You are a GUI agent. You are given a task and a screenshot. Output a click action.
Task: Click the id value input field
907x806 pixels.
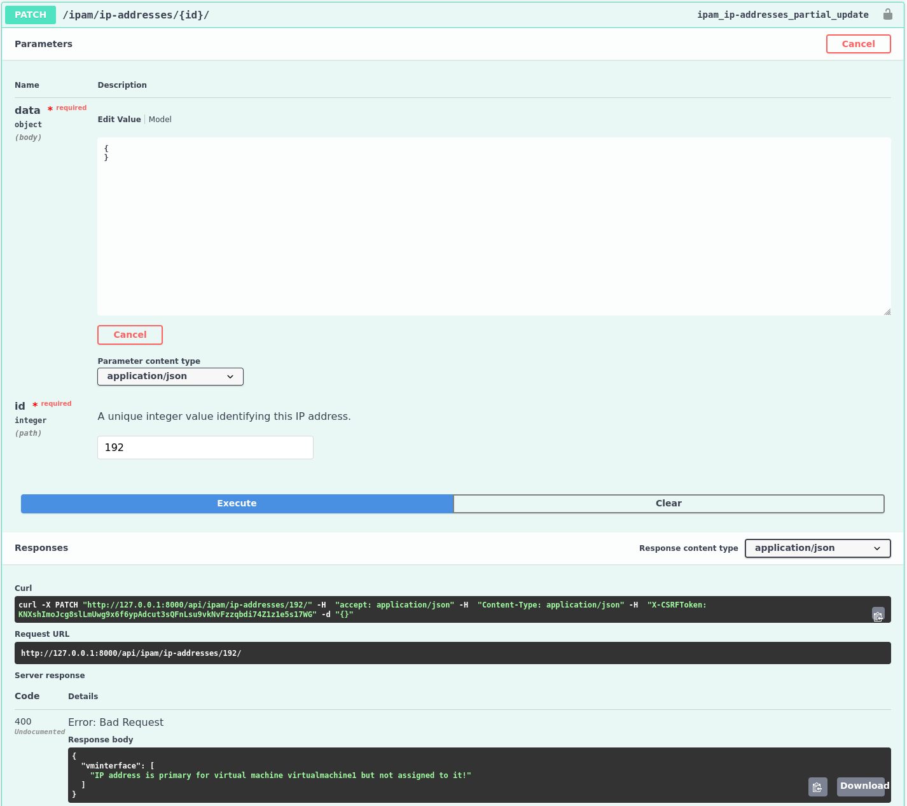[205, 447]
